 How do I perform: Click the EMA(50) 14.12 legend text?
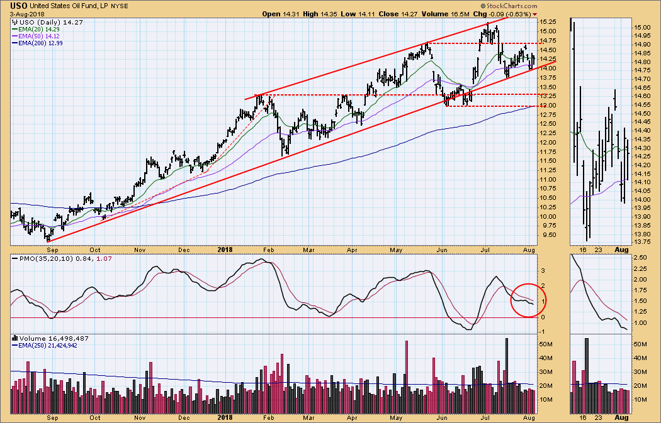tap(39, 36)
